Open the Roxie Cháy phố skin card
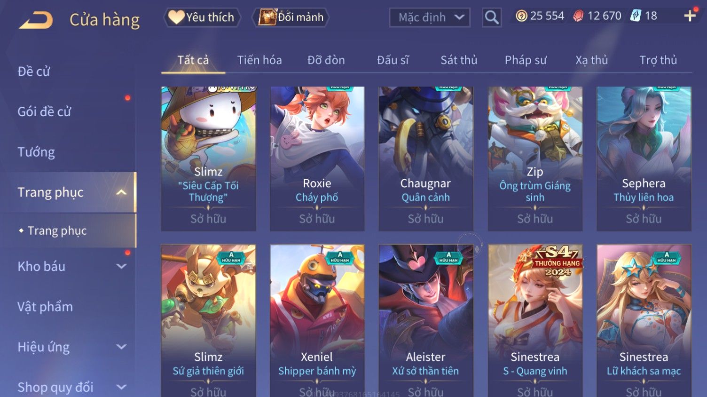This screenshot has width=707, height=397. point(317,159)
